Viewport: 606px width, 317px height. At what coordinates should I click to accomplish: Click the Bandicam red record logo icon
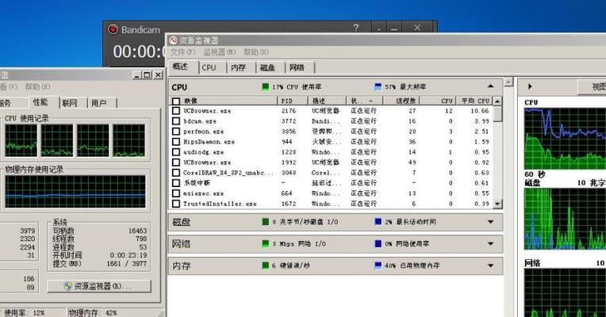[113, 29]
